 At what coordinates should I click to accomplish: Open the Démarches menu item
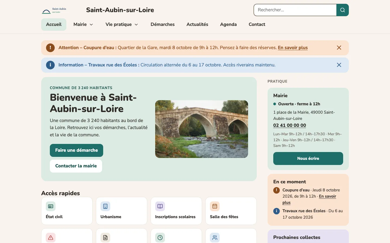(x=162, y=25)
